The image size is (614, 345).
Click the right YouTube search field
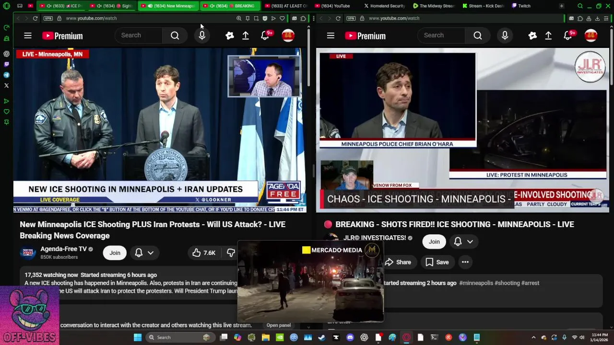pos(442,35)
